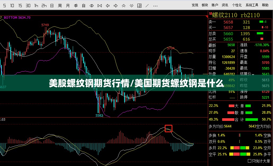Click the 合计 green bar
The image size is (273, 166).
click(252, 120)
